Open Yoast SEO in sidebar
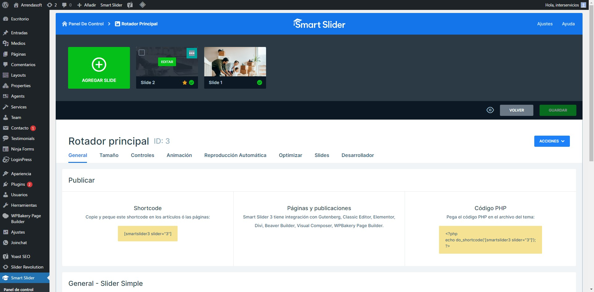The image size is (594, 292). coord(25,256)
